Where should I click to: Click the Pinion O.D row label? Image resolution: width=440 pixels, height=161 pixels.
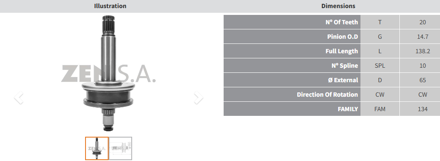(x=343, y=37)
